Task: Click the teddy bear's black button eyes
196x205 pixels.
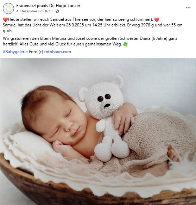Action: tap(104, 98)
